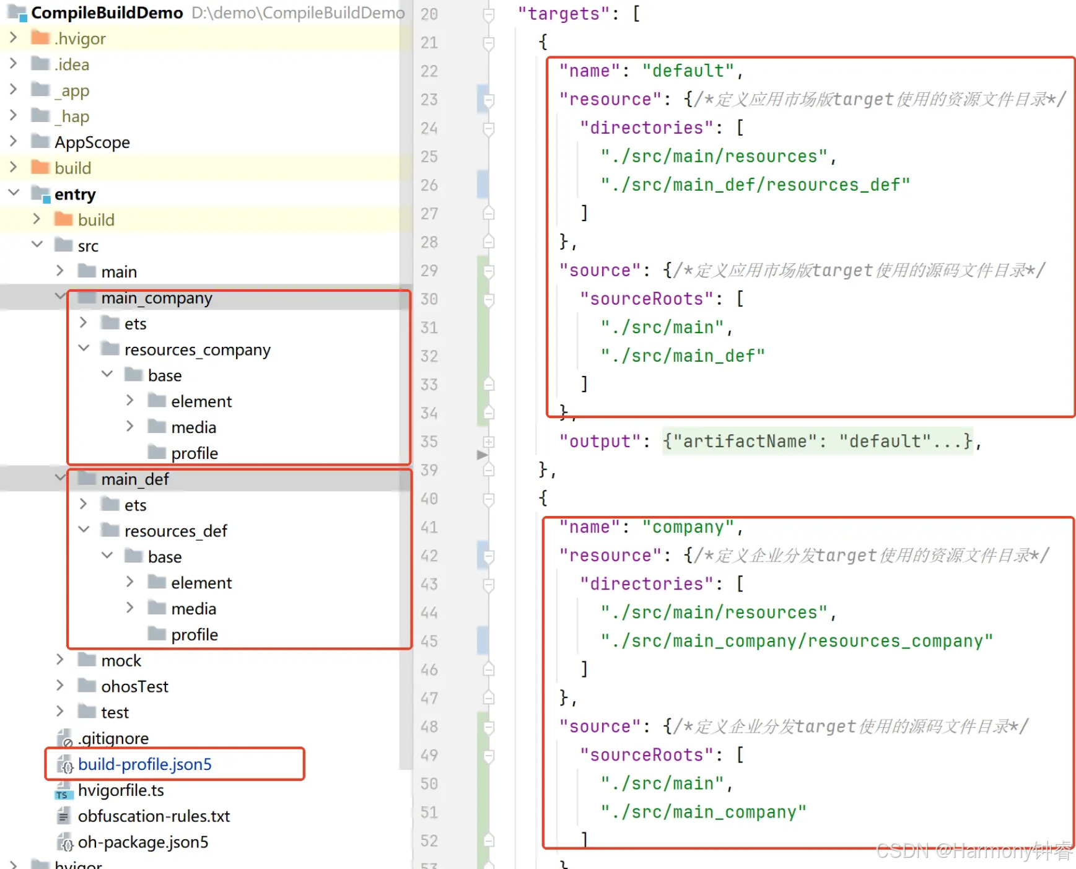Click the .hvigor folder icon
This screenshot has height=869, width=1076.
40,38
